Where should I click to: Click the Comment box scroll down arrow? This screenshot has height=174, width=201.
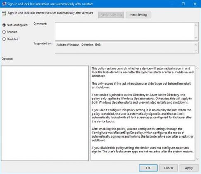196,38
